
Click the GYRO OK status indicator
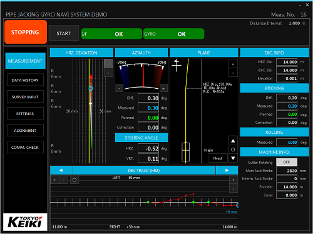[173, 34]
